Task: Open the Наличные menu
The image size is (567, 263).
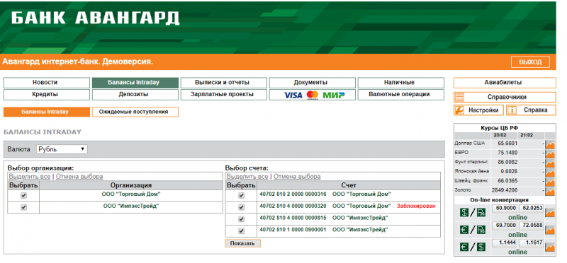Action: [400, 83]
